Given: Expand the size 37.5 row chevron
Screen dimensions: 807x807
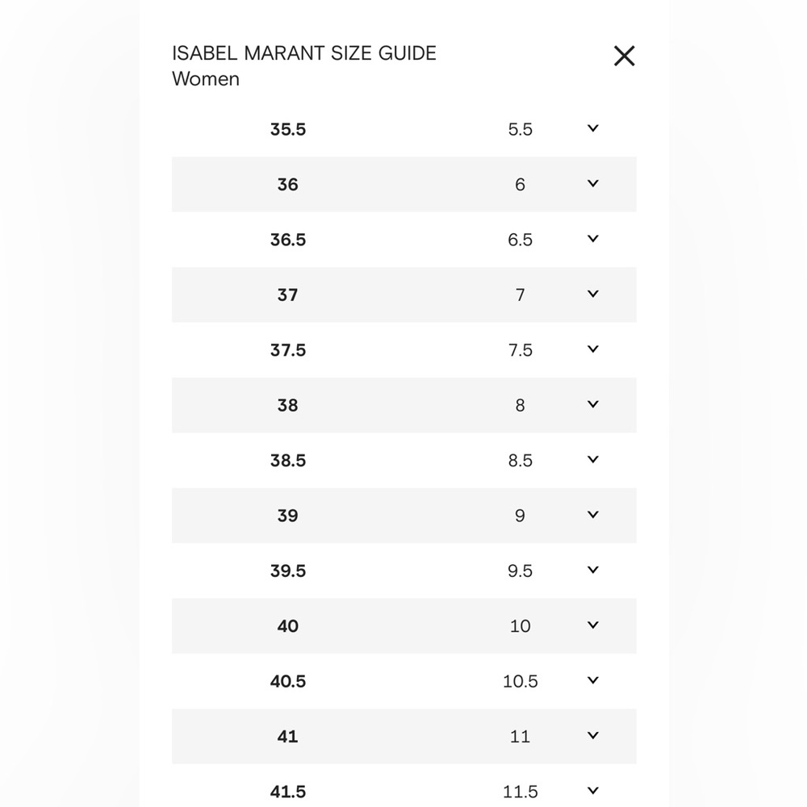Looking at the screenshot, I should [593, 349].
